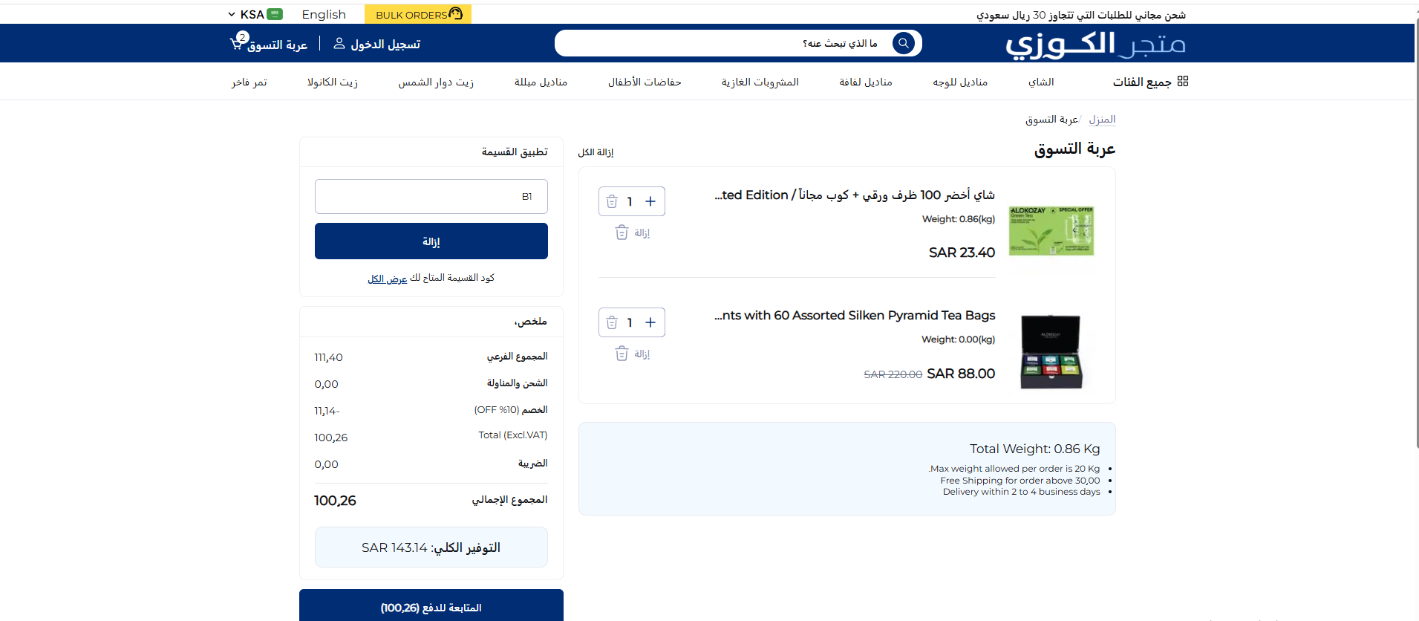Image resolution: width=1419 pixels, height=621 pixels.
Task: Click the Alokozay store logo
Action: (x=1095, y=44)
